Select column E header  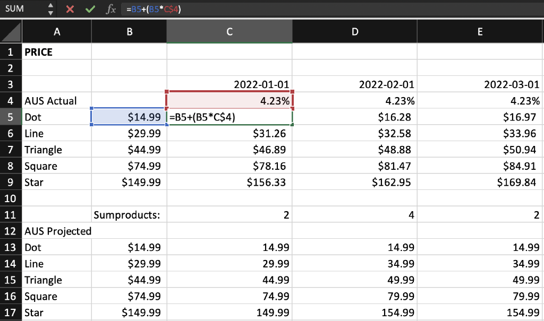pos(480,31)
